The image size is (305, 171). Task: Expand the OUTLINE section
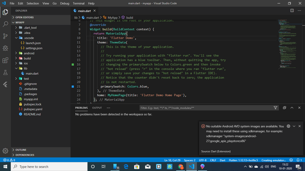point(21,150)
